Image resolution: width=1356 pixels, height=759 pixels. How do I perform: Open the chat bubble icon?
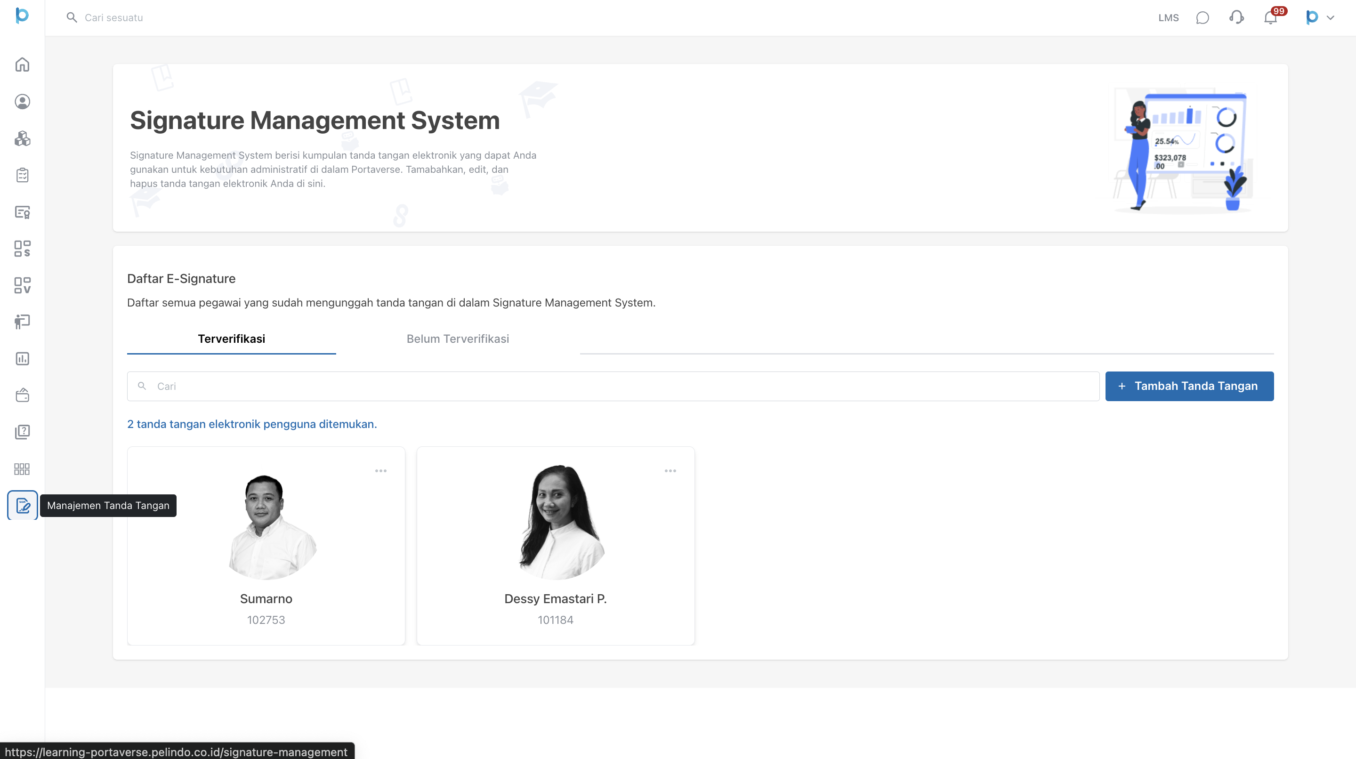(x=1203, y=18)
